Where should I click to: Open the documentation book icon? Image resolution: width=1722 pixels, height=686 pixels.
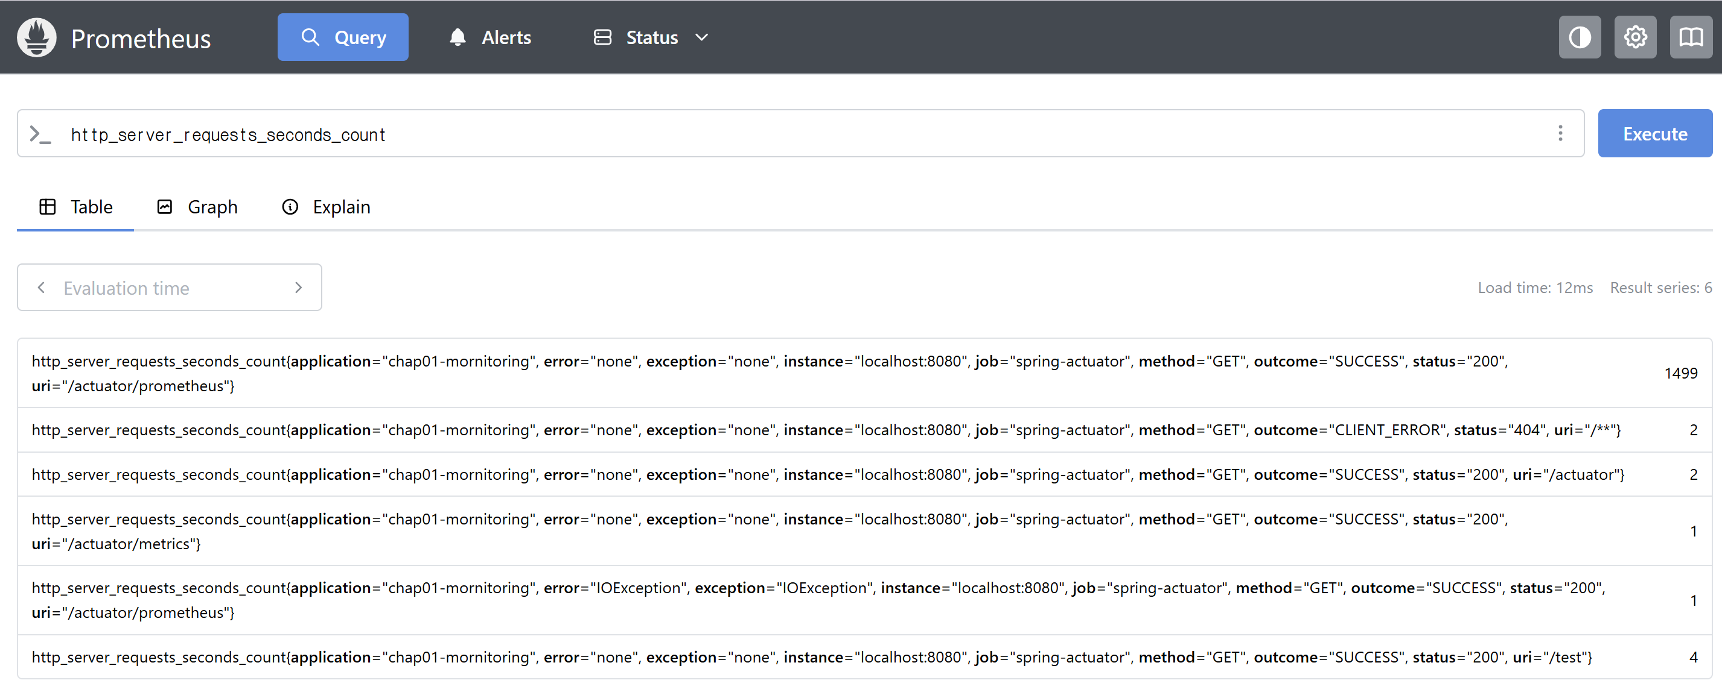[x=1691, y=37]
